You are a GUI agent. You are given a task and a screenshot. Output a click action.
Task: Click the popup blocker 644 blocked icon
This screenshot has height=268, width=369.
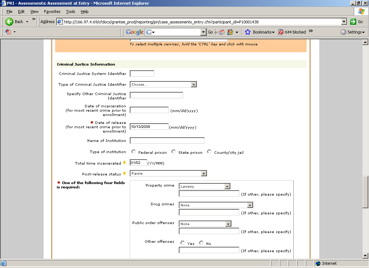pos(281,32)
